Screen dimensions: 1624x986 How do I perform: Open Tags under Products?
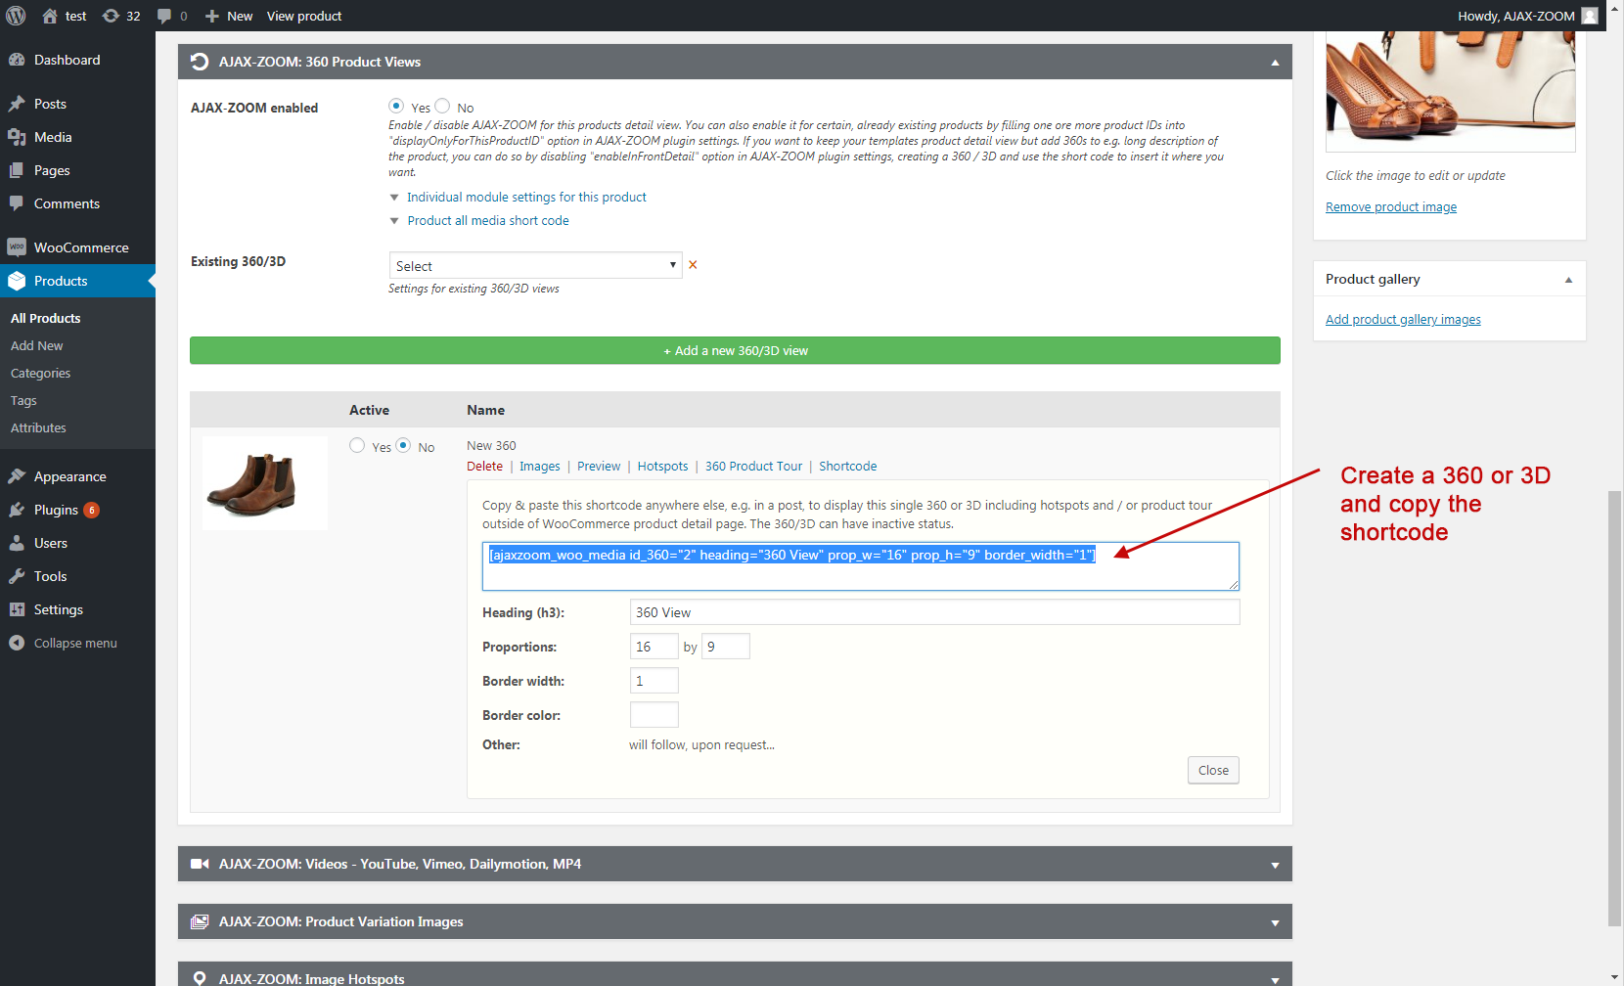(23, 400)
